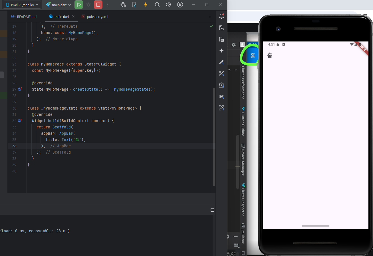This screenshot has width=373, height=256.
Task: Click the Flutter wrench-and-screwdriver tools icon
Action: pyautogui.click(x=221, y=74)
